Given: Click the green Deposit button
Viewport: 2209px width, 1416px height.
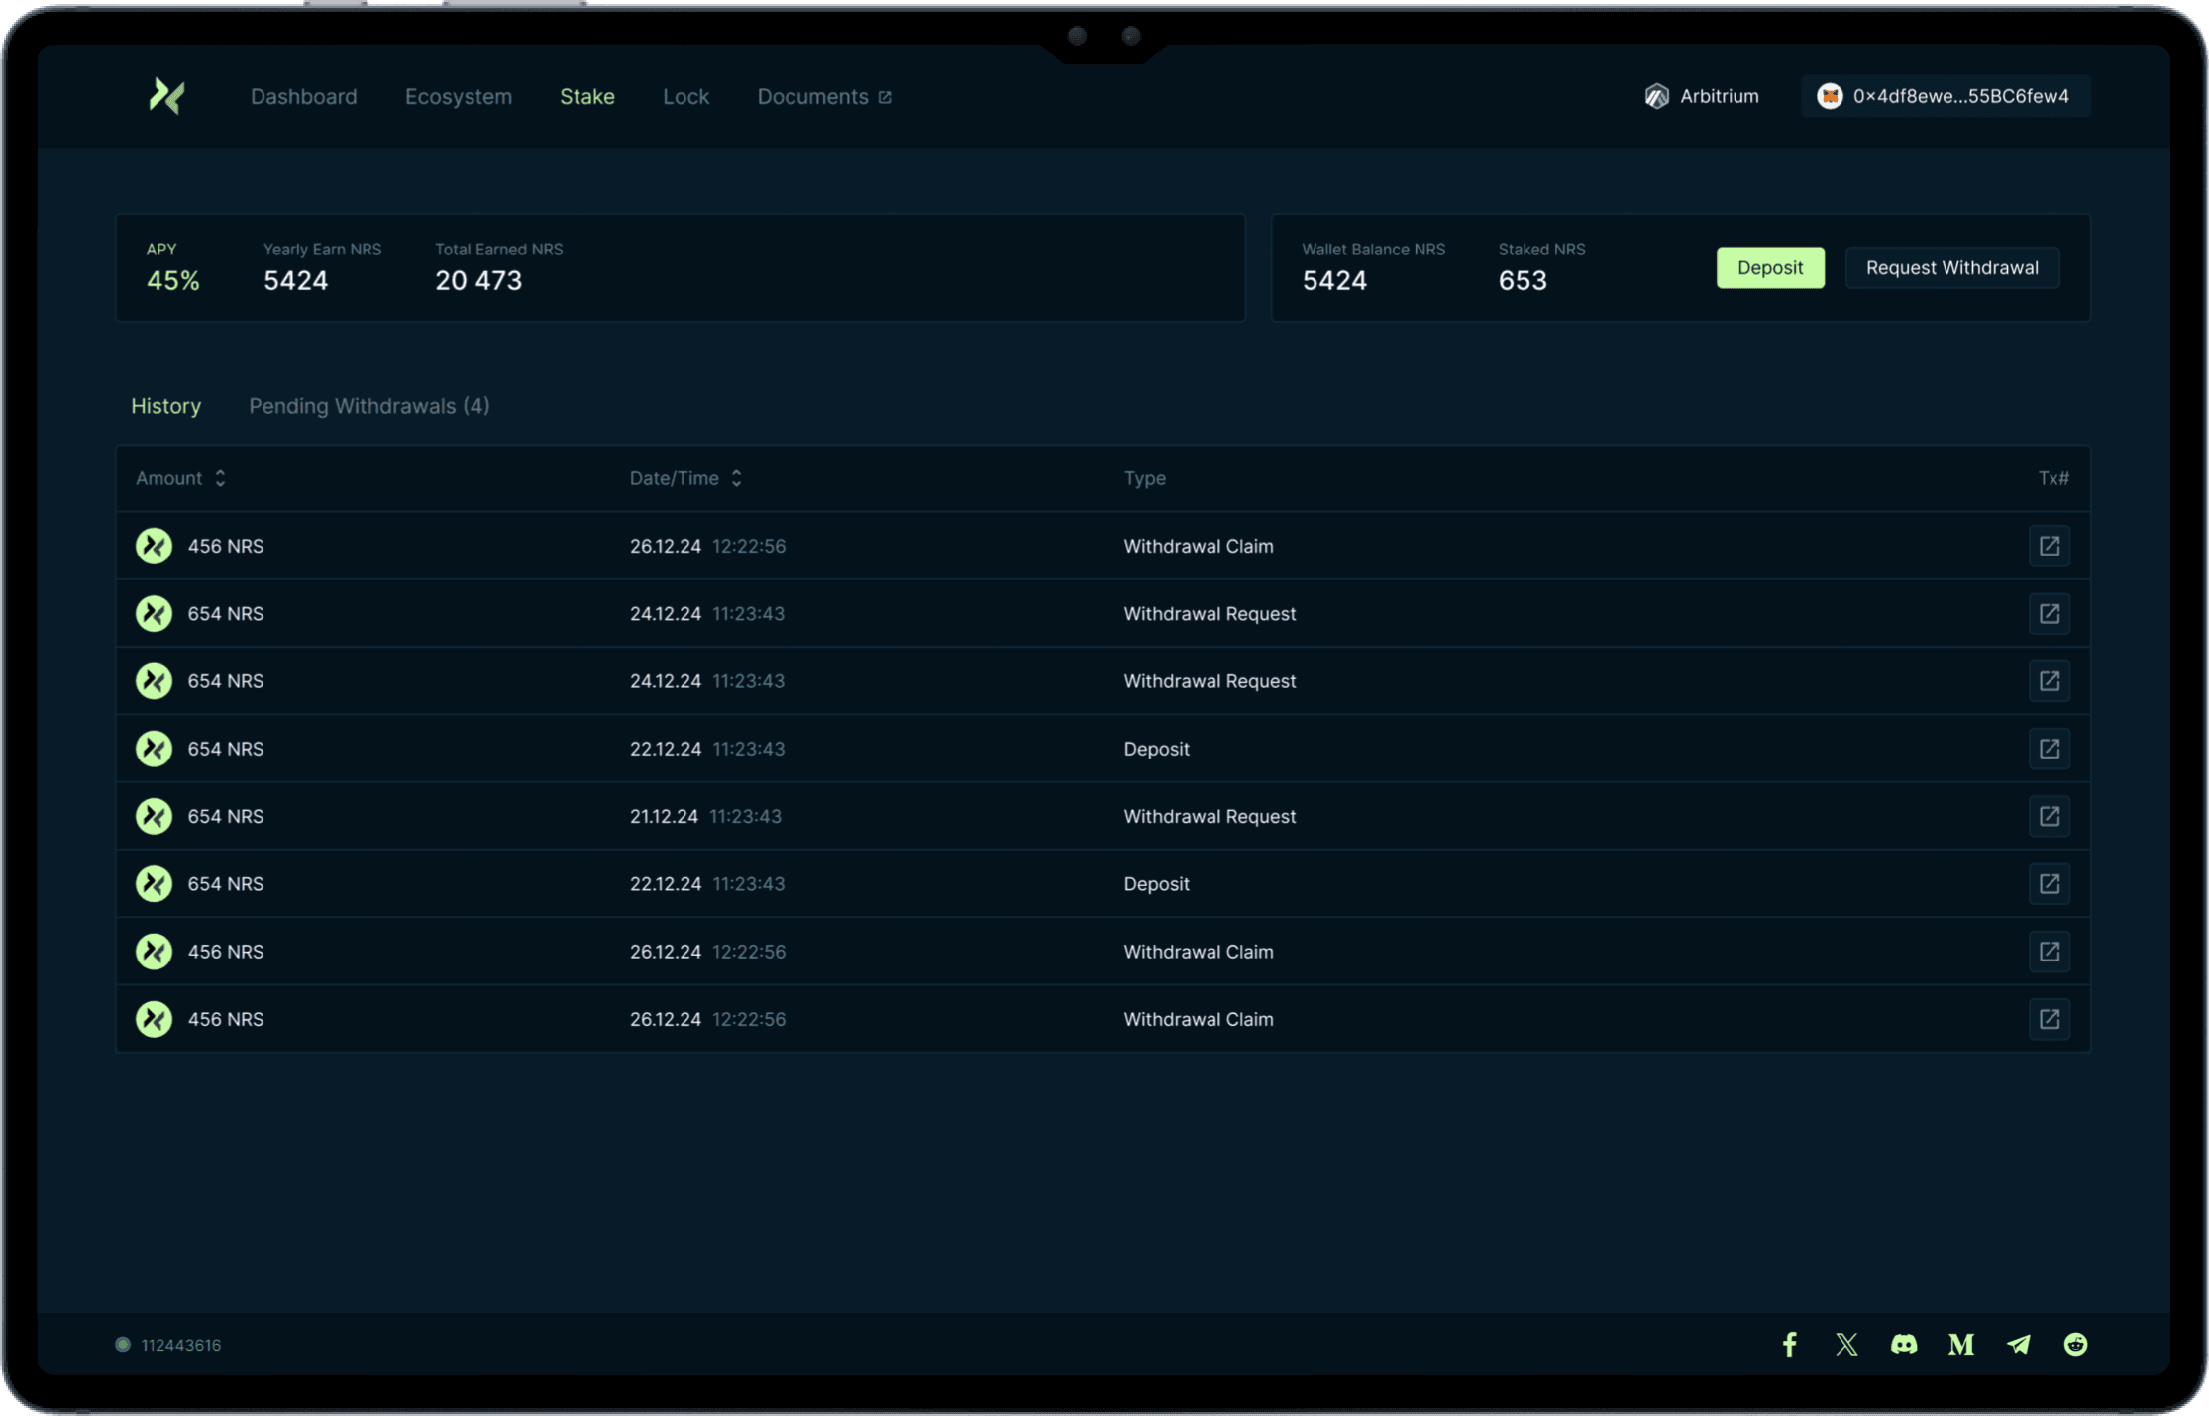Looking at the screenshot, I should (x=1769, y=267).
